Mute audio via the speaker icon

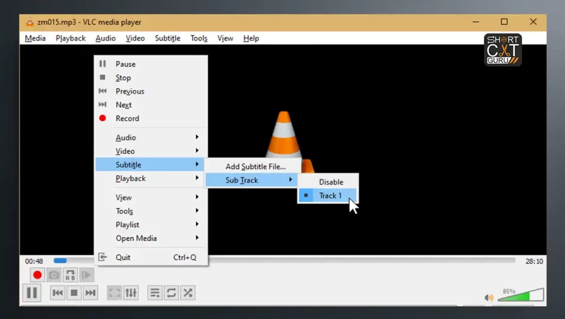coord(489,298)
